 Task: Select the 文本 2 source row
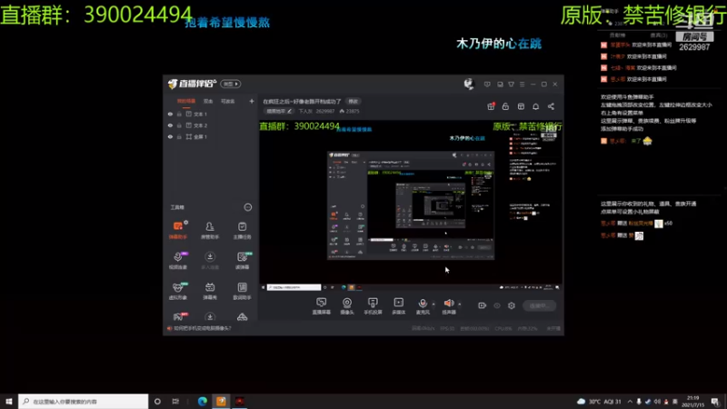(211, 125)
